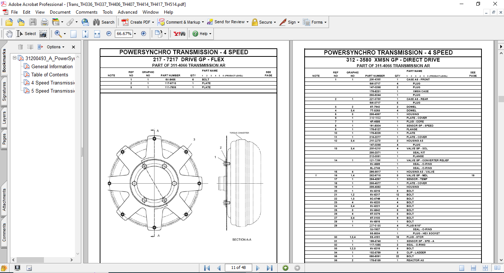Go to the next page arrow
Screen dimensions: 504x273
(258, 268)
